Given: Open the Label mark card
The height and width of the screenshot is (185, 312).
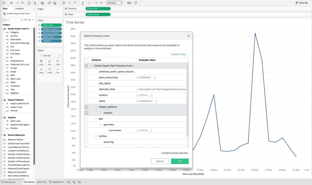Looking at the screenshot, I should click(x=58, y=62).
